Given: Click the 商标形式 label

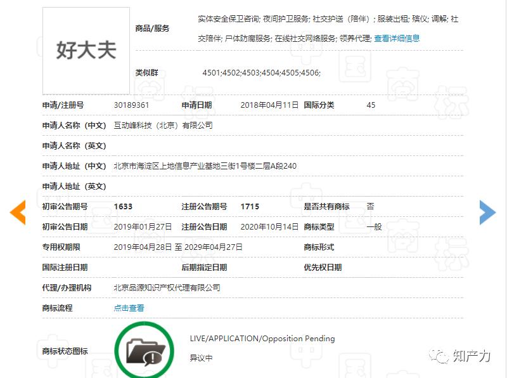Looking at the screenshot, I should click(319, 247).
